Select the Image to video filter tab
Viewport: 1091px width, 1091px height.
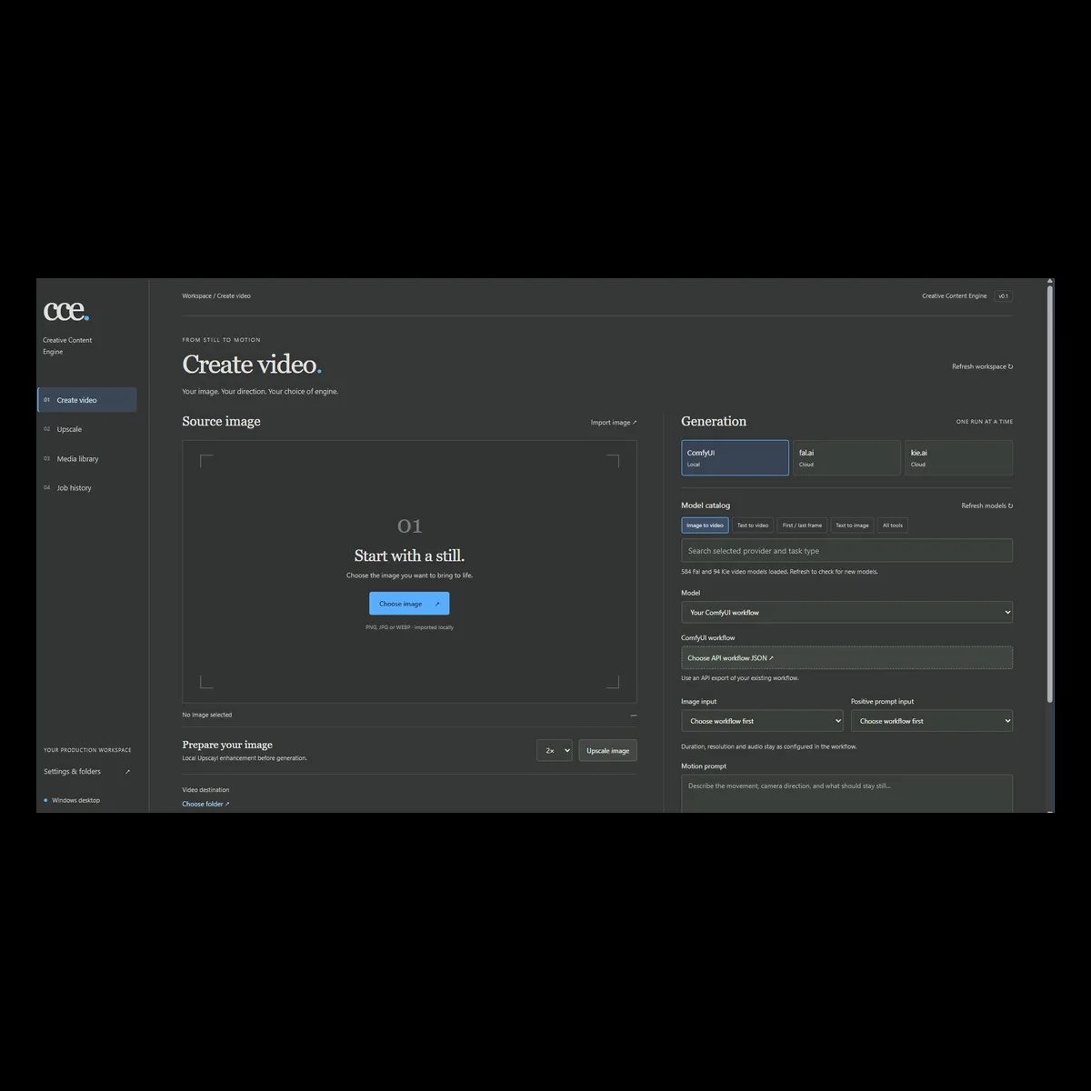pos(706,525)
